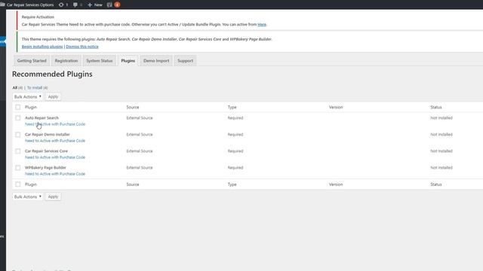Check the Car Repair Services Core checkbox
The image size is (483, 271).
(18, 151)
